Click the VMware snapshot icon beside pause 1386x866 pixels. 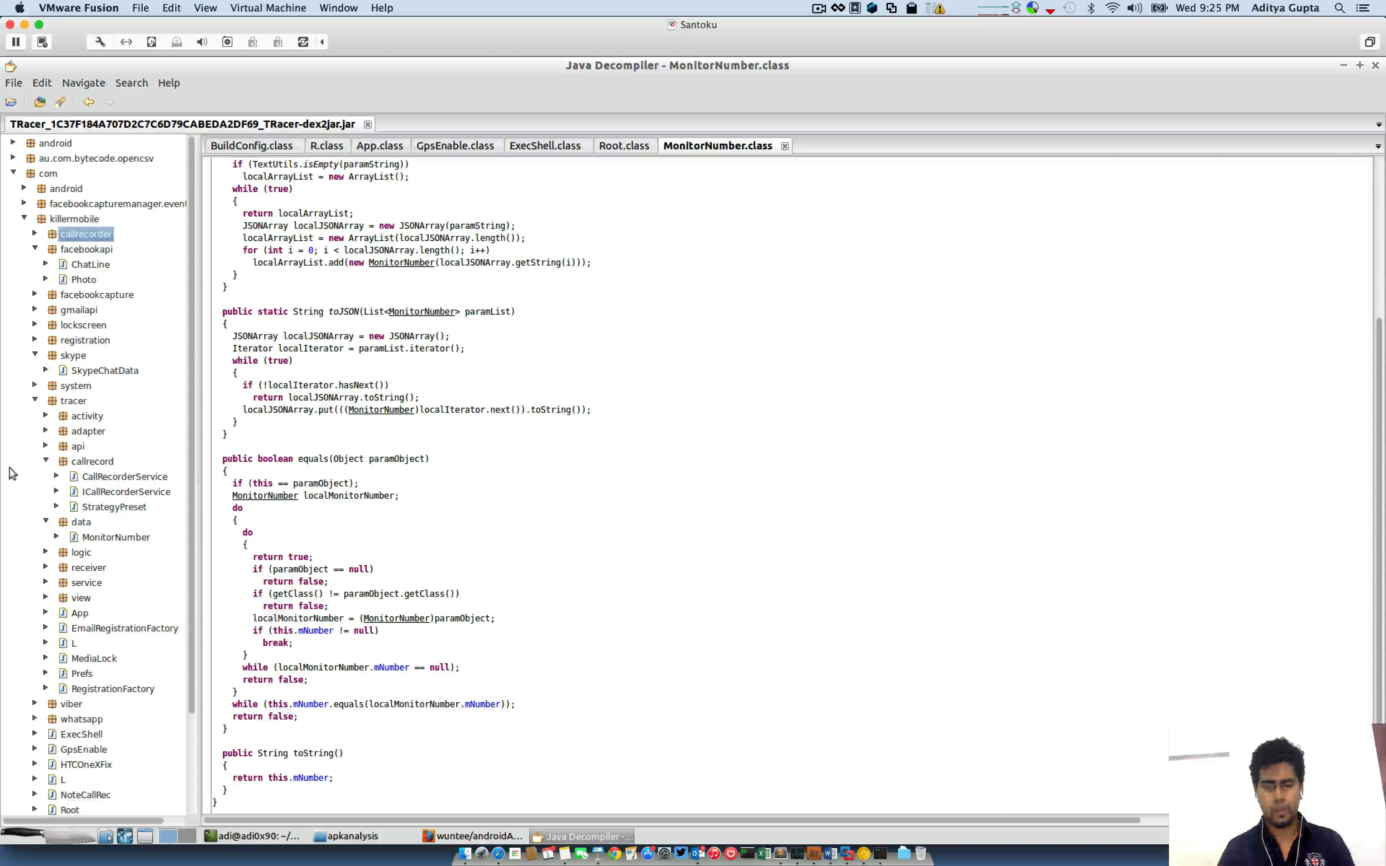[x=42, y=42]
